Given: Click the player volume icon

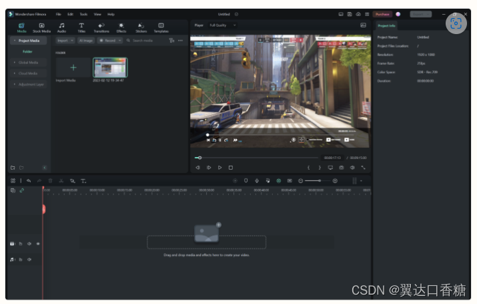Looking at the screenshot, I should click(x=352, y=168).
